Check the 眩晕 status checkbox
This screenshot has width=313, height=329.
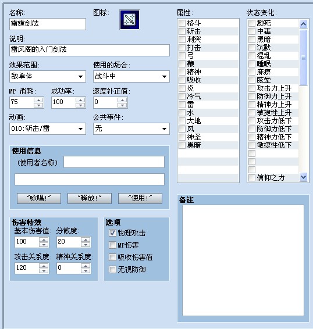tap(252, 80)
